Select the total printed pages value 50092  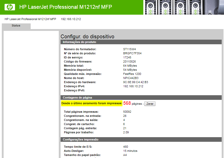click(127, 112)
